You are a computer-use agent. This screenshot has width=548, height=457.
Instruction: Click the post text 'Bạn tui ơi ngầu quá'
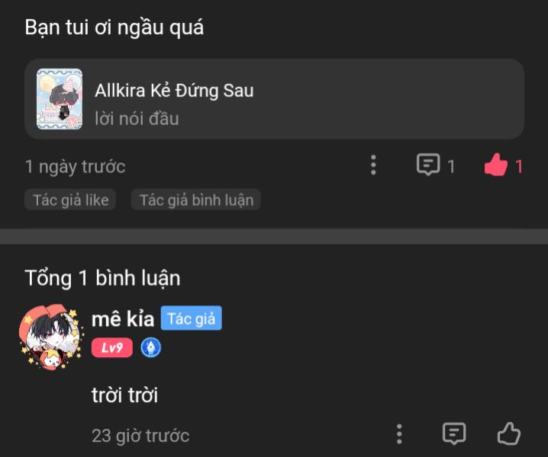[x=114, y=28]
